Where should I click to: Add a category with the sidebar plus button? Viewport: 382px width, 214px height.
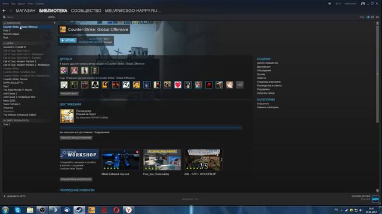[54, 23]
